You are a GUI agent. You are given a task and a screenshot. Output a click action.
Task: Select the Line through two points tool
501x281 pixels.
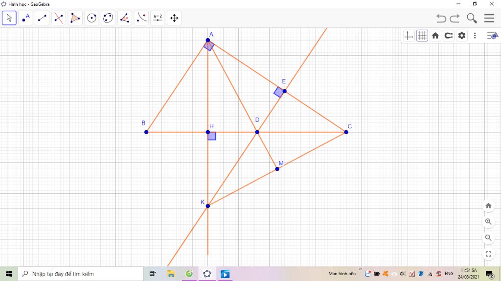[x=42, y=19]
